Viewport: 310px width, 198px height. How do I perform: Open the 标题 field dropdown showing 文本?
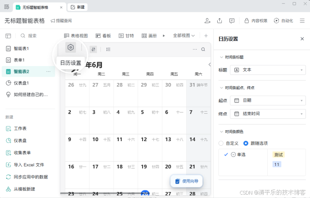(268, 70)
